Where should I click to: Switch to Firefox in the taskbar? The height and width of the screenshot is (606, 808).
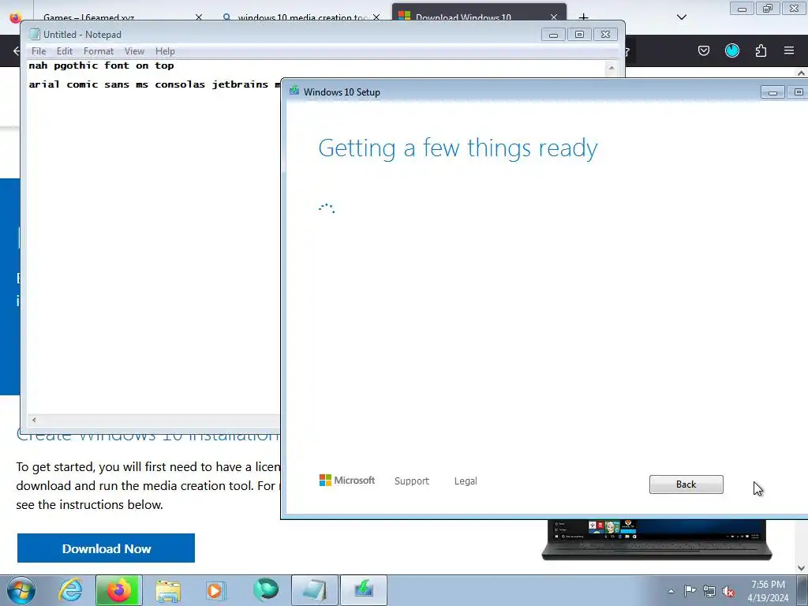[x=118, y=590]
